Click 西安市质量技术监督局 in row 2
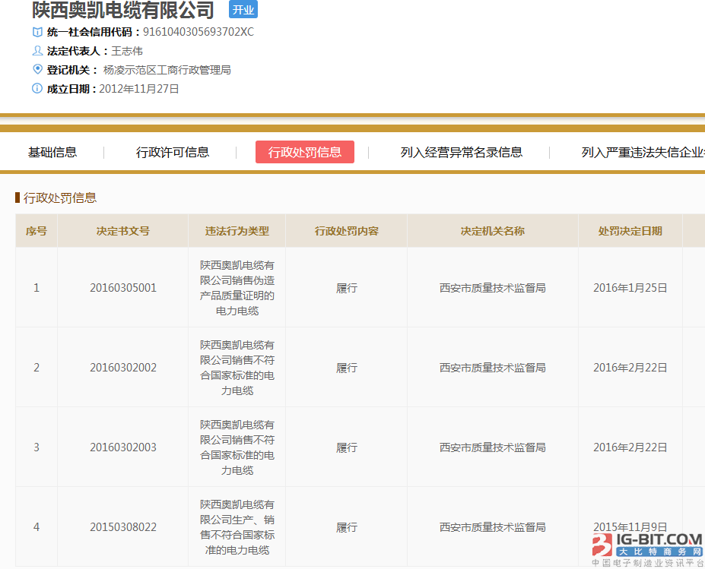The width and height of the screenshot is (705, 569). 492,367
